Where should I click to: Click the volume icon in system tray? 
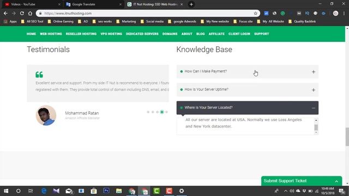(x=292, y=191)
